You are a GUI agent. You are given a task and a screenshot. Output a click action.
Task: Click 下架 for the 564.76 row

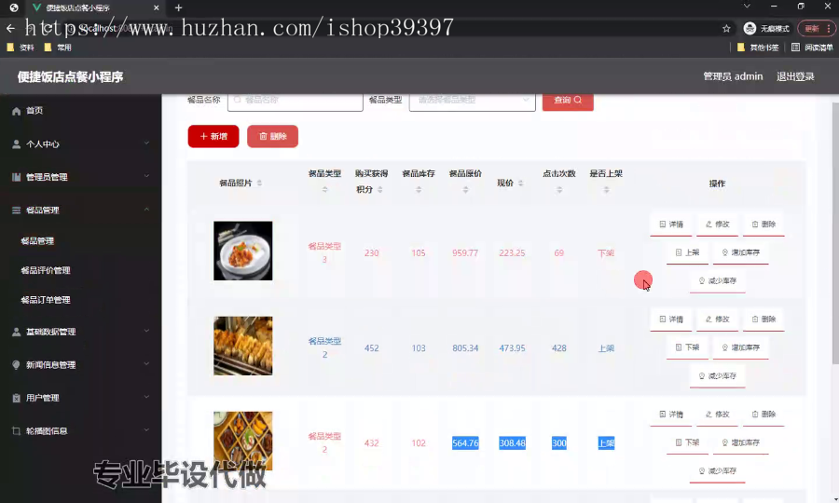pos(688,443)
